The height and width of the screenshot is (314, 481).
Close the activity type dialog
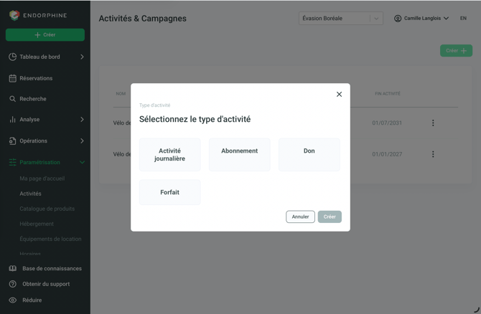coord(339,94)
